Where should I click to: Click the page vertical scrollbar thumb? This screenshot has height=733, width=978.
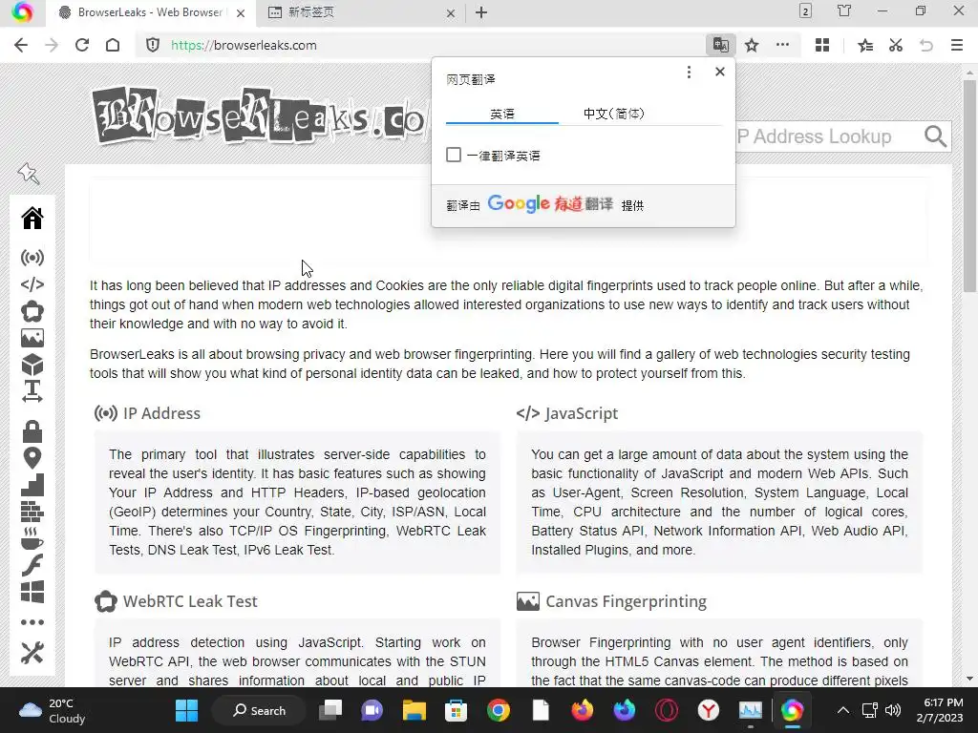(x=969, y=186)
